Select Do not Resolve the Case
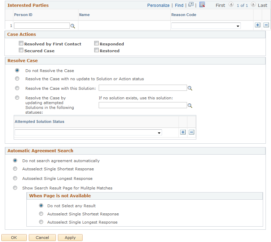 coord(17,70)
